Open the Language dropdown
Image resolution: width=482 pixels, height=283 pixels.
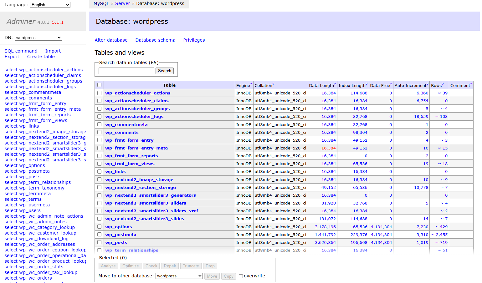coord(50,5)
